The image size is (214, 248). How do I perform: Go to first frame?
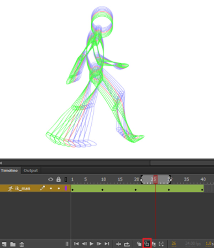76,244
